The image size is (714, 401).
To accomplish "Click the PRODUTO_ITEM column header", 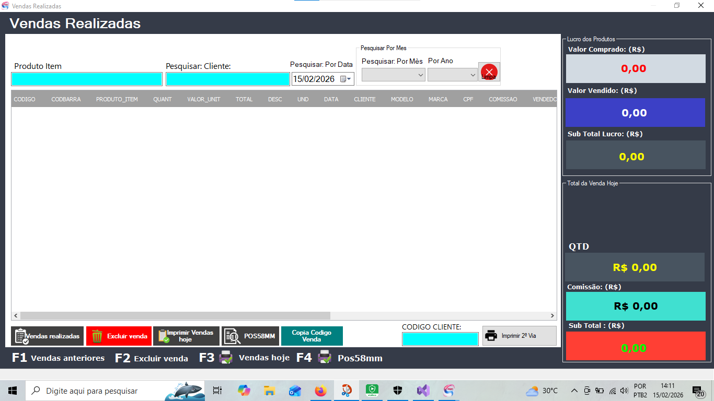I will pyautogui.click(x=117, y=99).
